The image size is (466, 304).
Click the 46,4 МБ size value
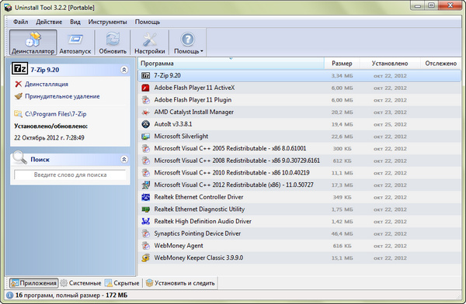click(342, 234)
